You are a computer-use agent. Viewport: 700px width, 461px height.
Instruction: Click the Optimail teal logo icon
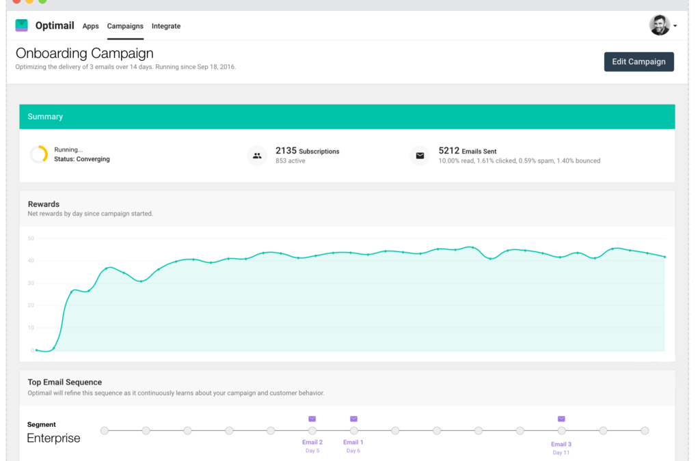(21, 25)
